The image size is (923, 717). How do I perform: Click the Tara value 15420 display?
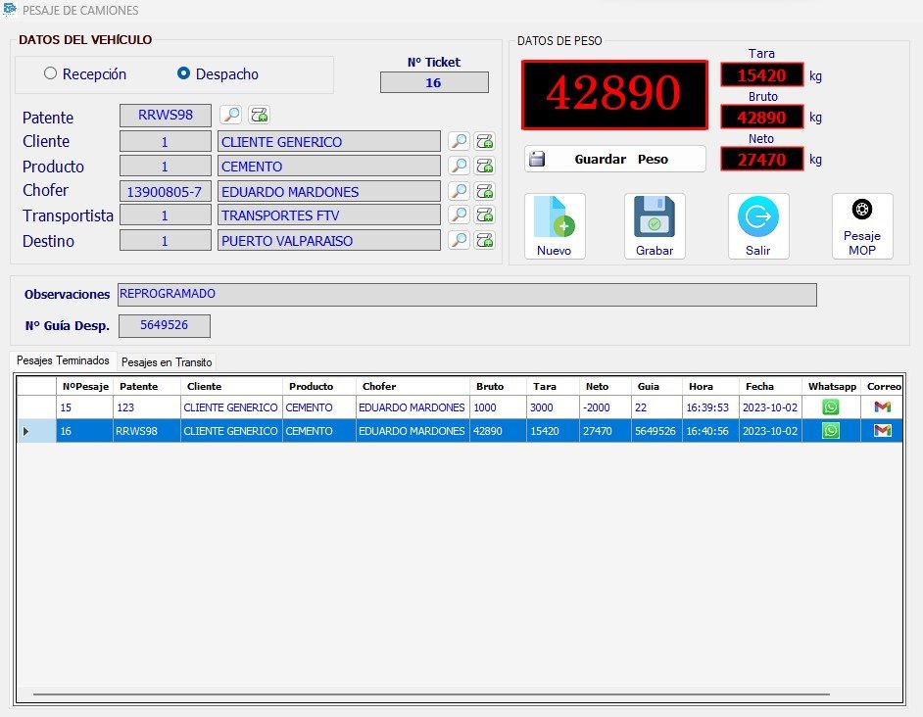click(x=761, y=75)
